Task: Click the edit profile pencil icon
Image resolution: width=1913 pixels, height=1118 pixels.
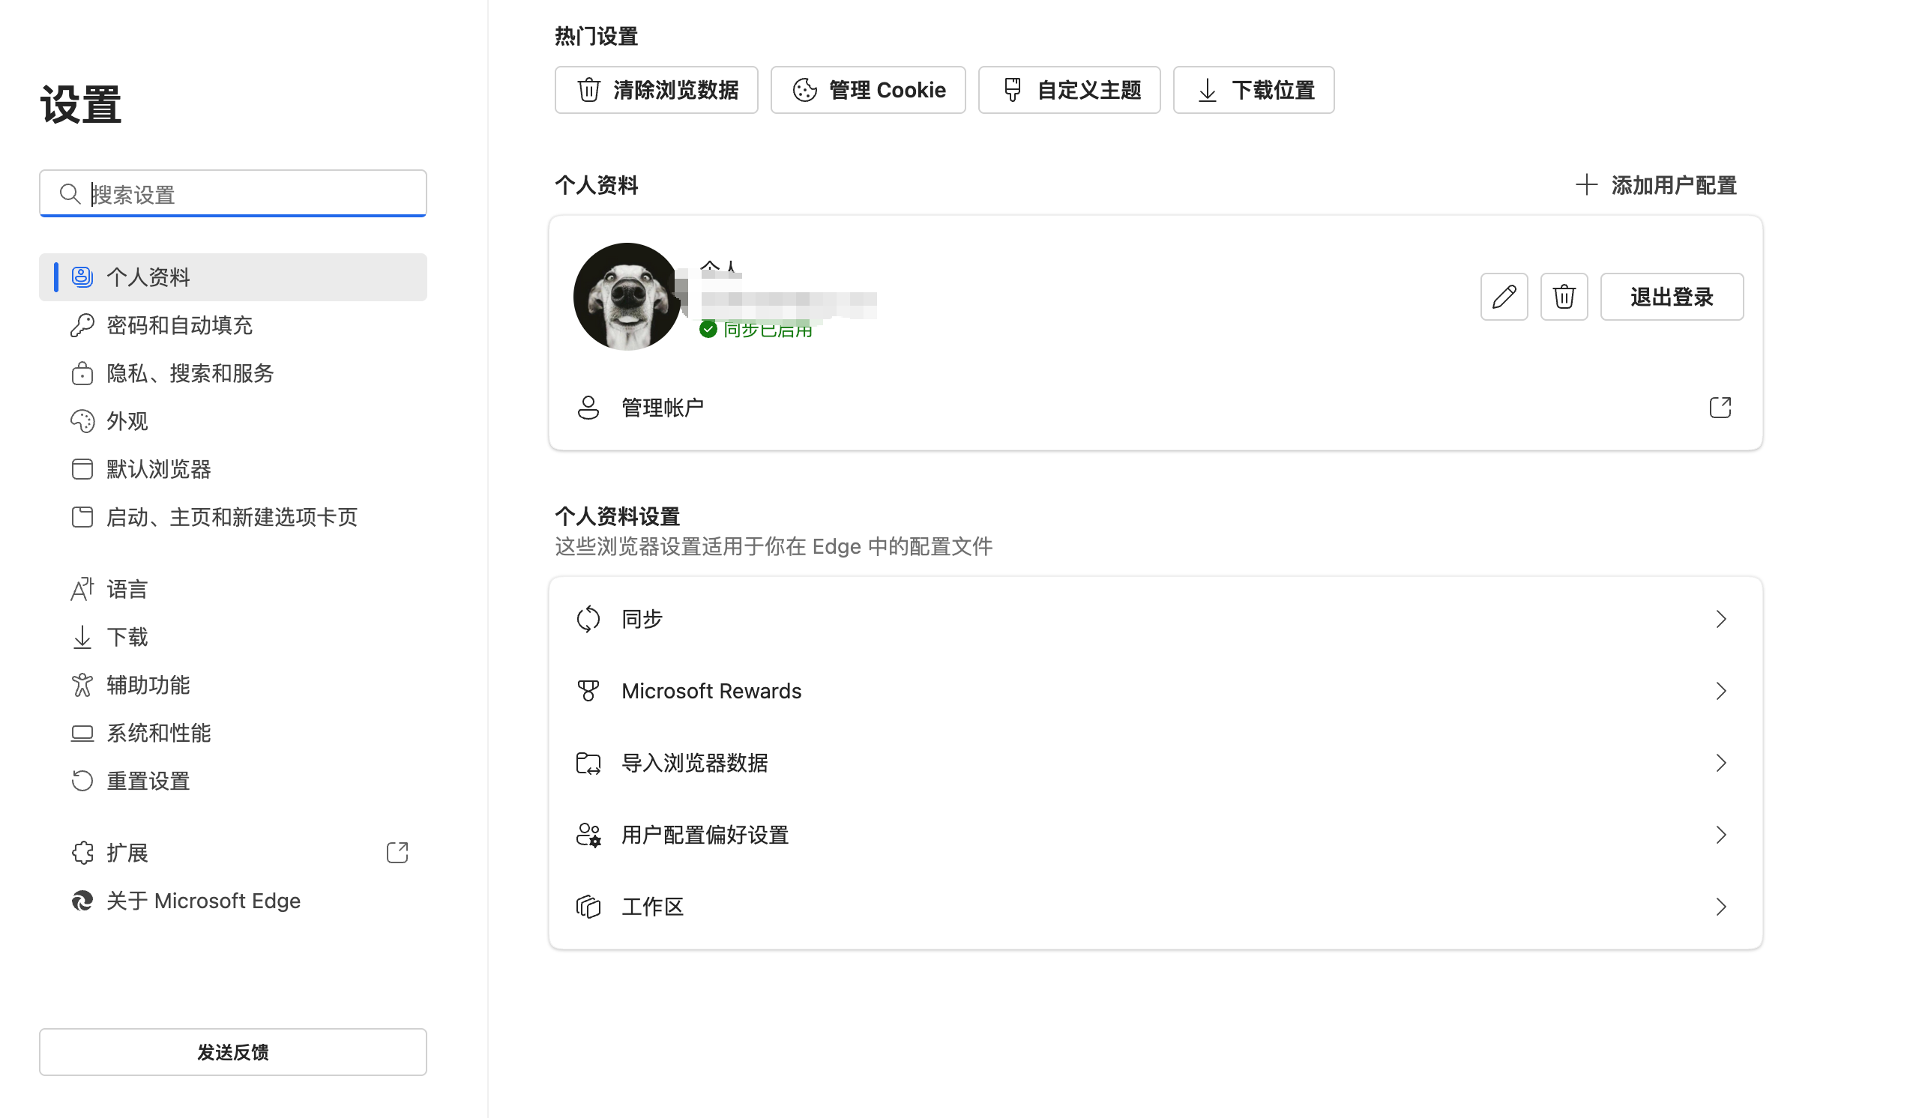Action: pos(1504,297)
